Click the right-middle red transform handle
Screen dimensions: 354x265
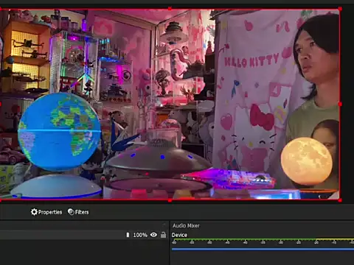click(x=340, y=105)
